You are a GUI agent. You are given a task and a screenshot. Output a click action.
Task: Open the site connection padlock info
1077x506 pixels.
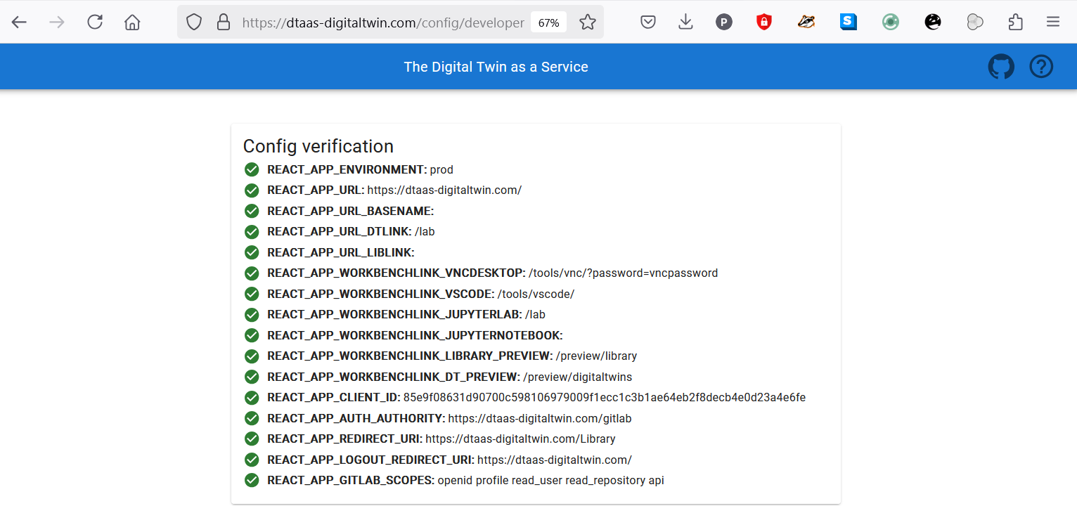tap(223, 22)
